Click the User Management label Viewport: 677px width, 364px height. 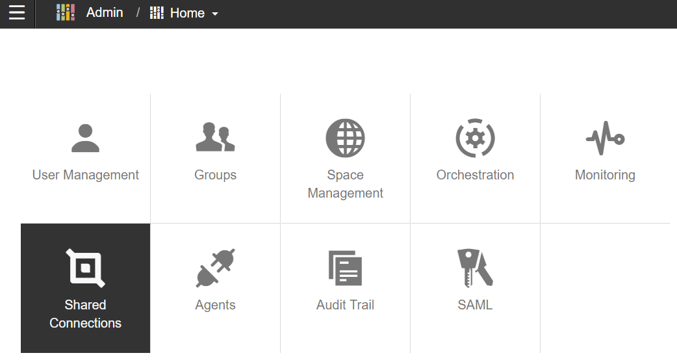86,175
